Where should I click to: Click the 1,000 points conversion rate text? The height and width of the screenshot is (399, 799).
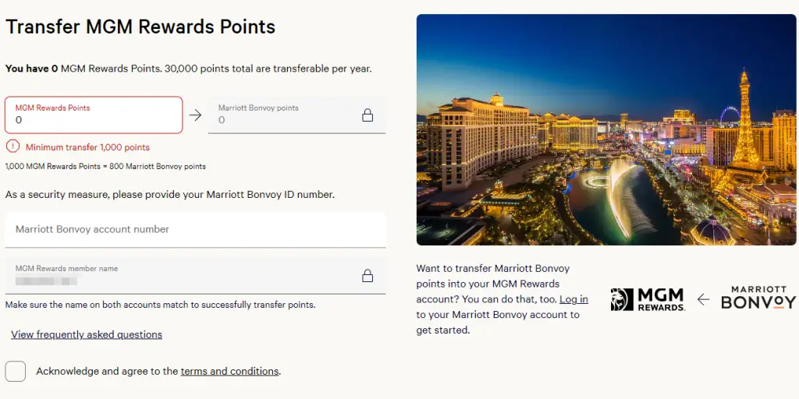pos(105,167)
